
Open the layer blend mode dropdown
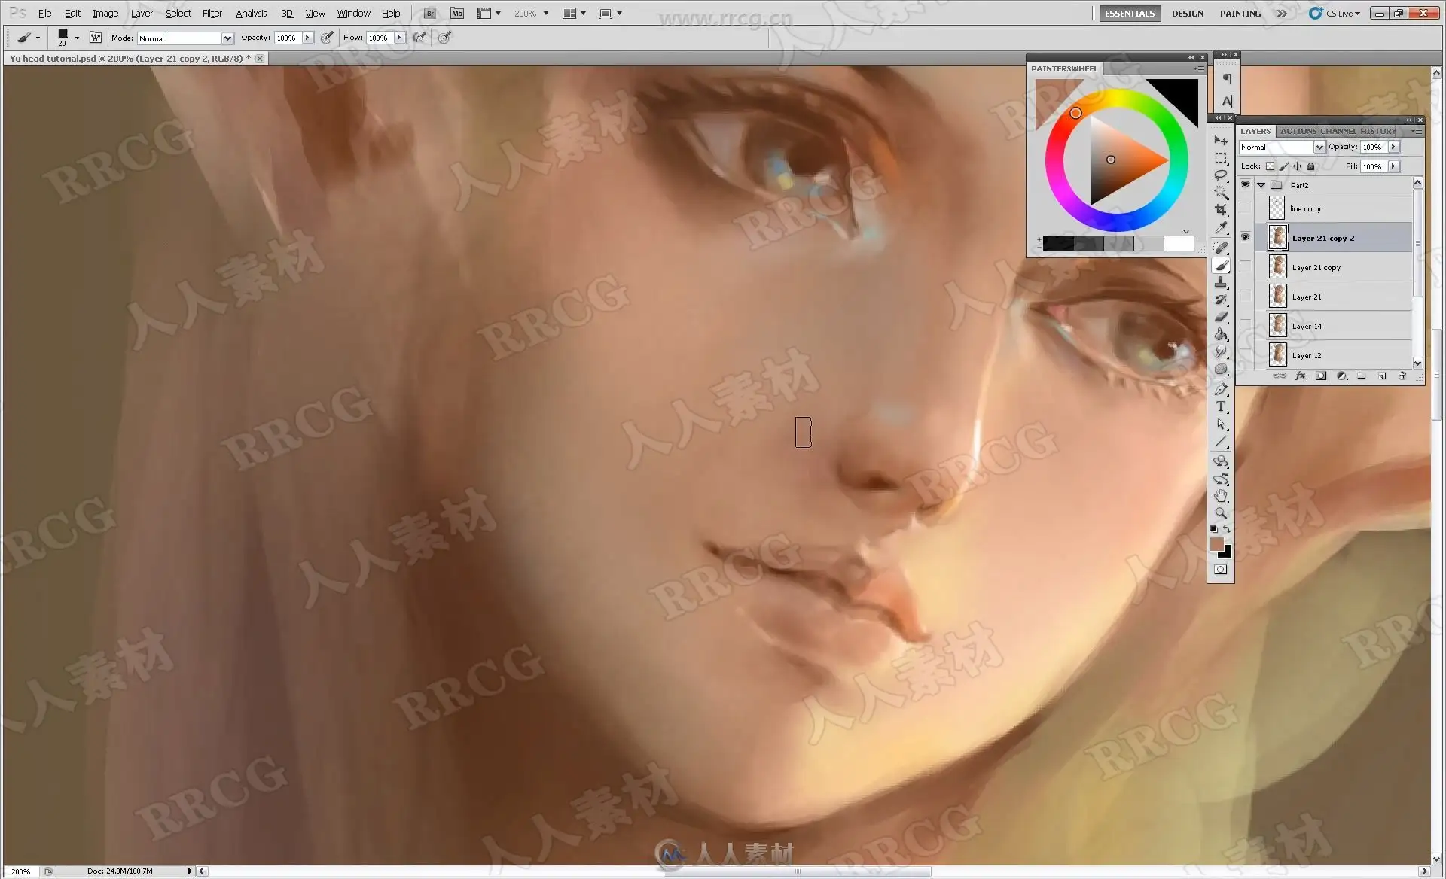tap(1319, 148)
